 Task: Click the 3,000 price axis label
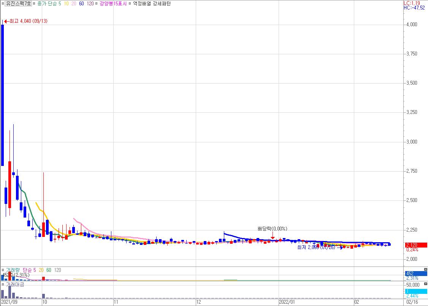[412, 142]
